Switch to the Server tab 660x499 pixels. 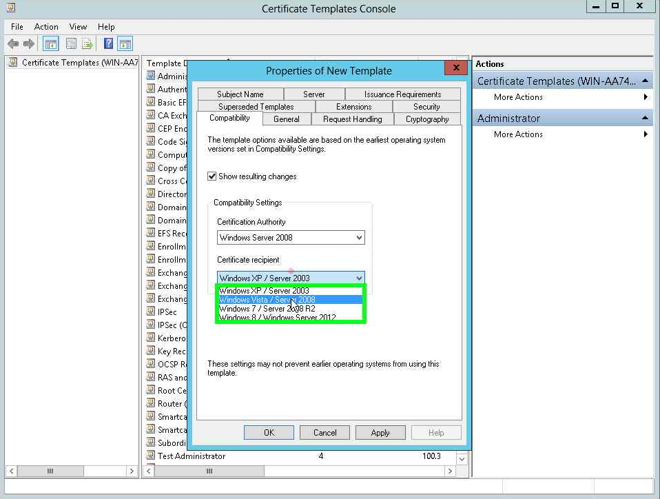pos(314,94)
